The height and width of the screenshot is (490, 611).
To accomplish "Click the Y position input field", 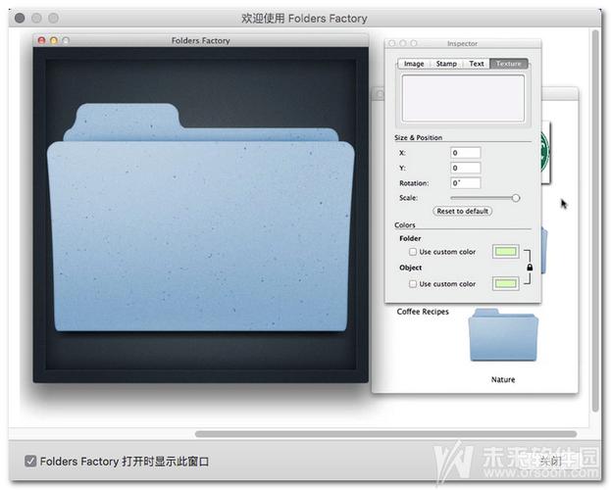I will click(x=465, y=168).
